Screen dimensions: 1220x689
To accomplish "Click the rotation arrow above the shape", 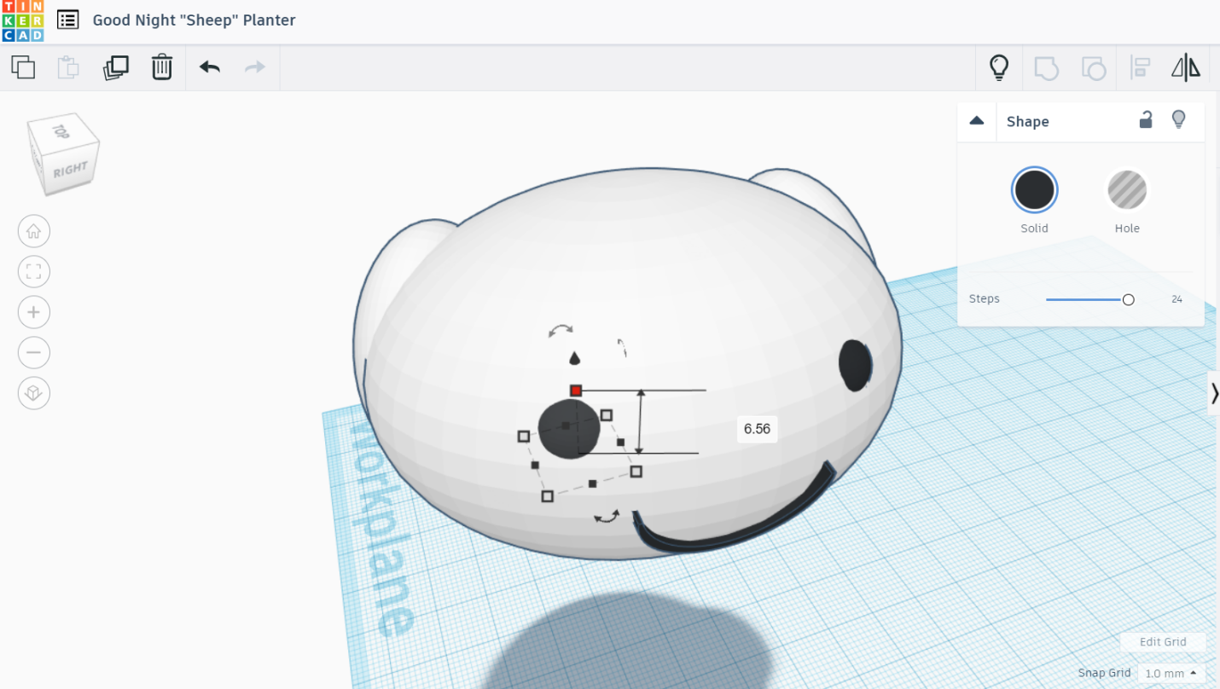I will pos(561,330).
